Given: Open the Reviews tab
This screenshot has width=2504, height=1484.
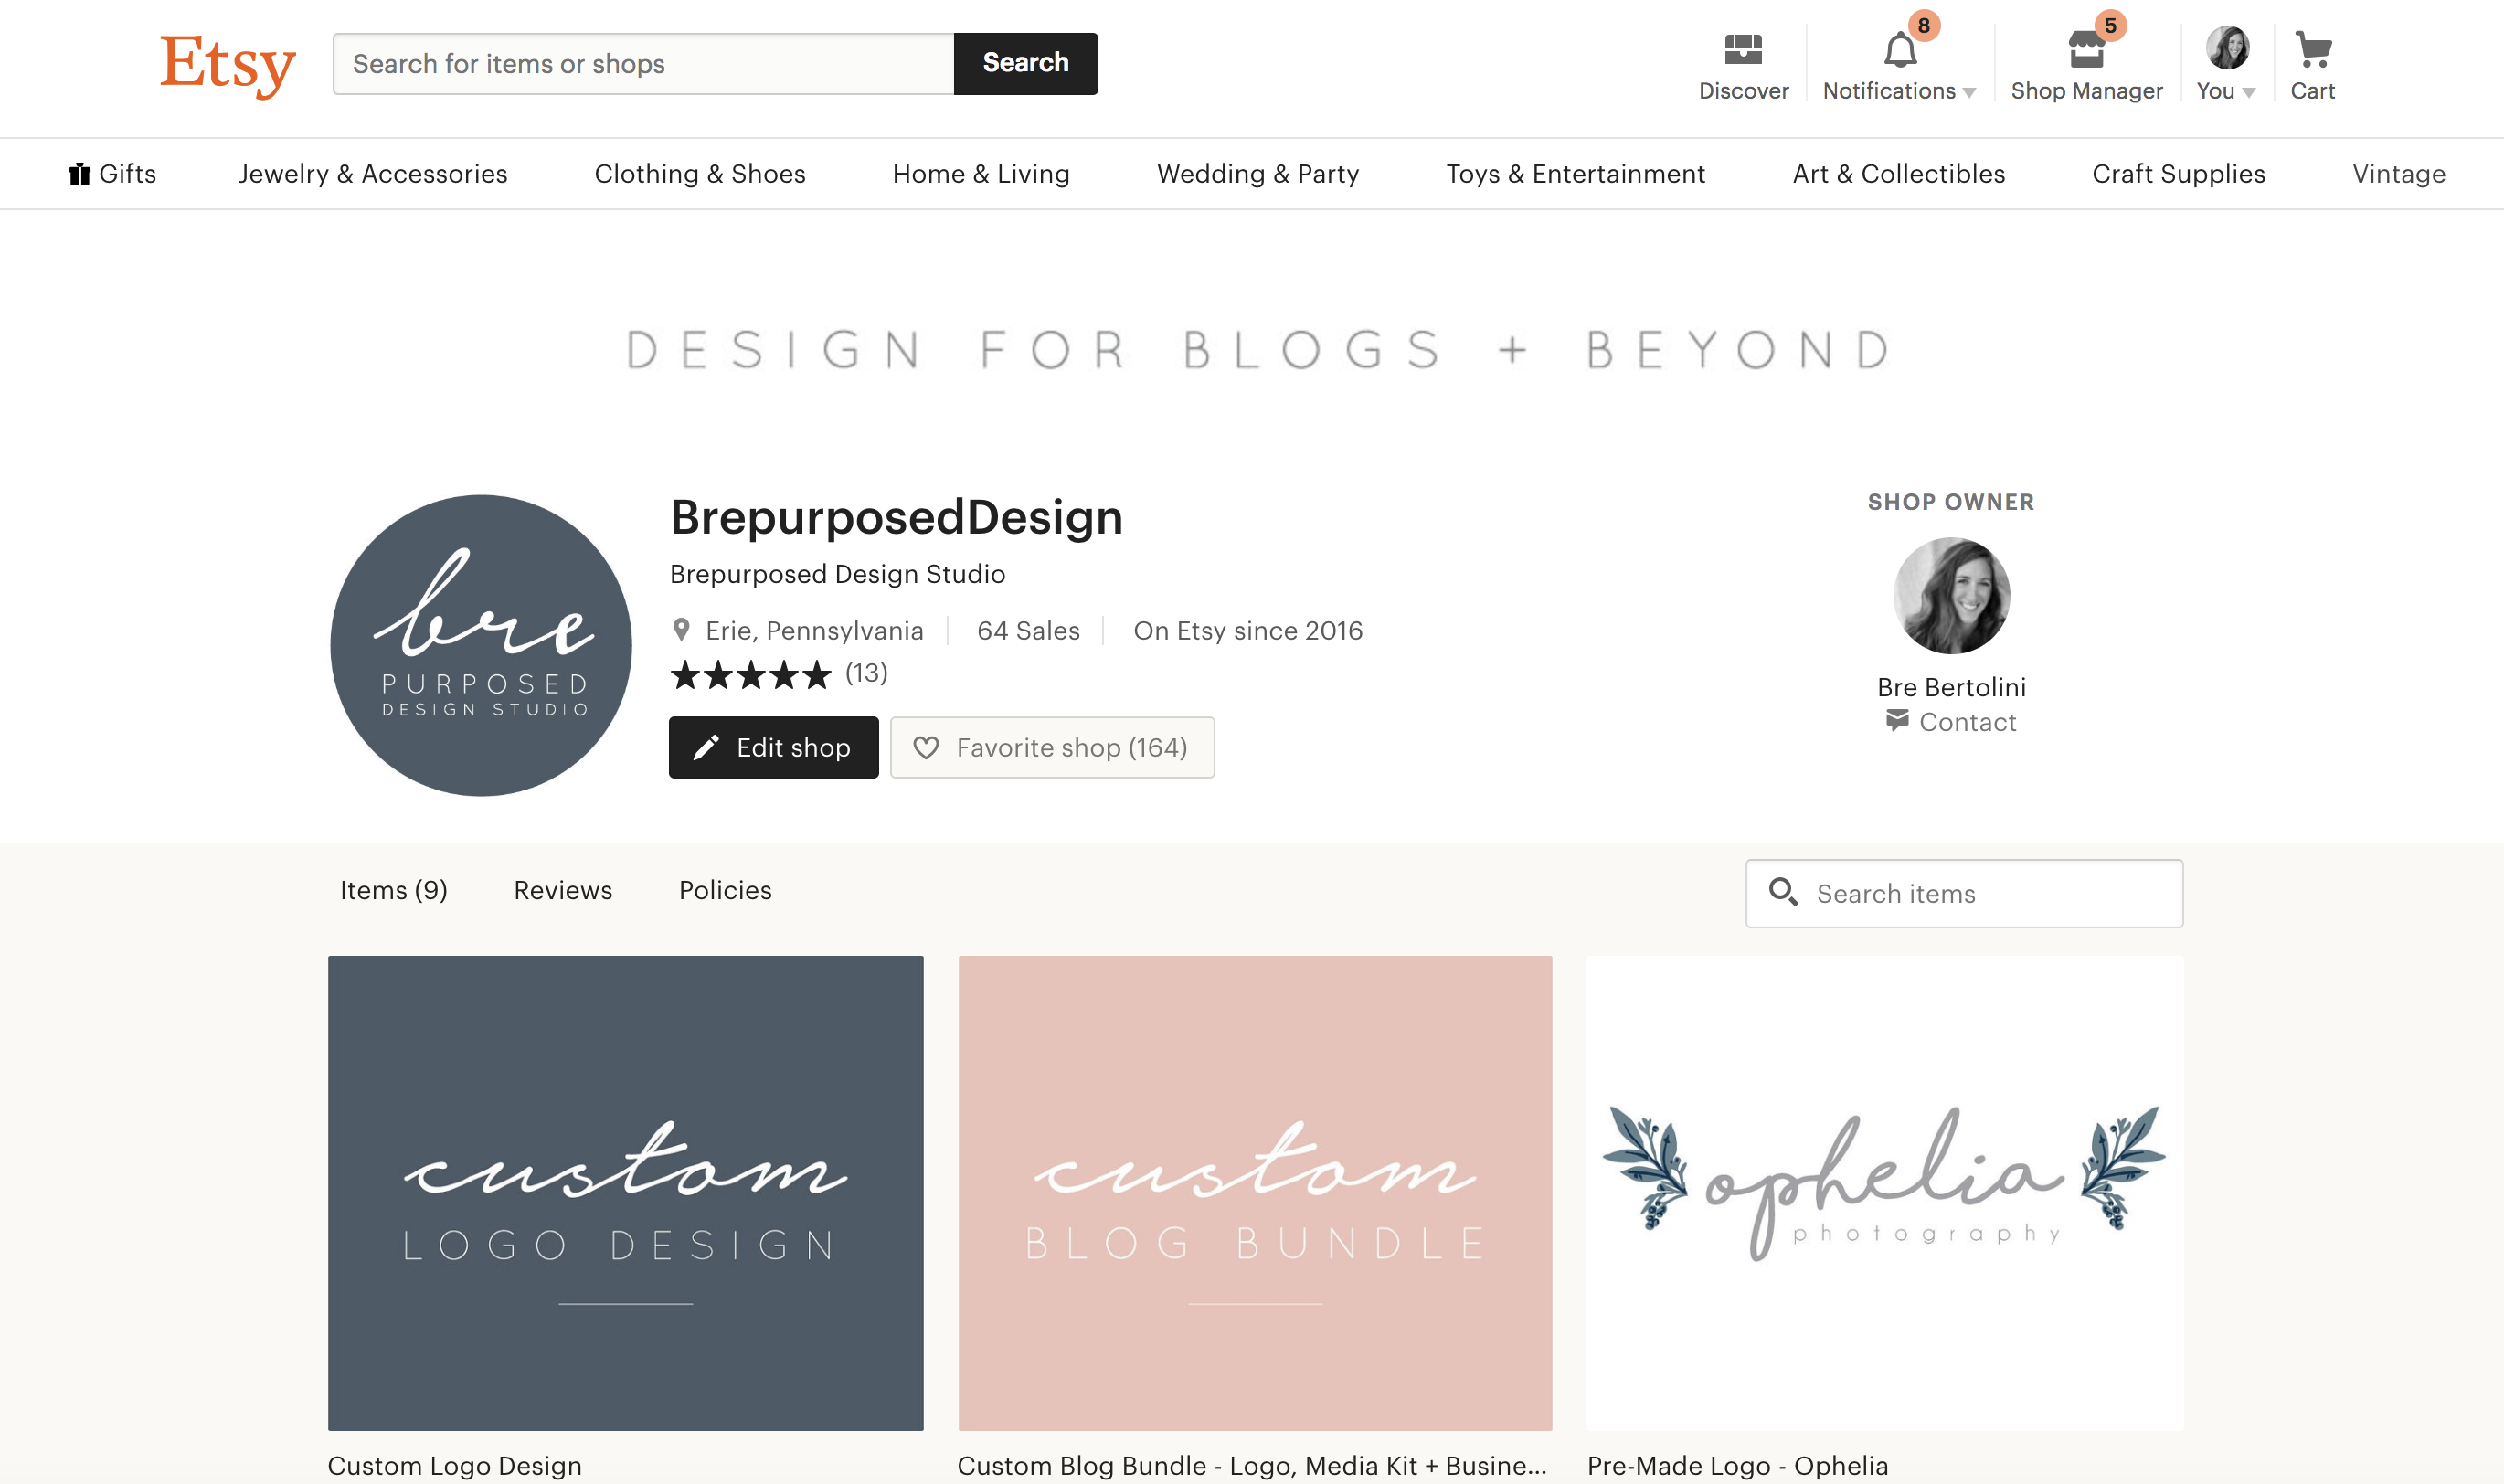Looking at the screenshot, I should [563, 890].
